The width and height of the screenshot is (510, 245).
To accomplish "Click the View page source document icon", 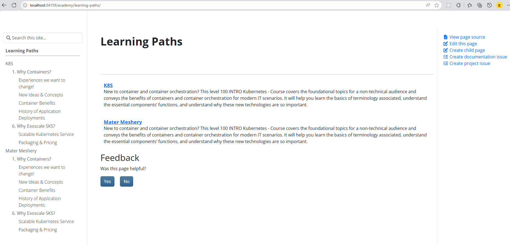I will coord(445,37).
